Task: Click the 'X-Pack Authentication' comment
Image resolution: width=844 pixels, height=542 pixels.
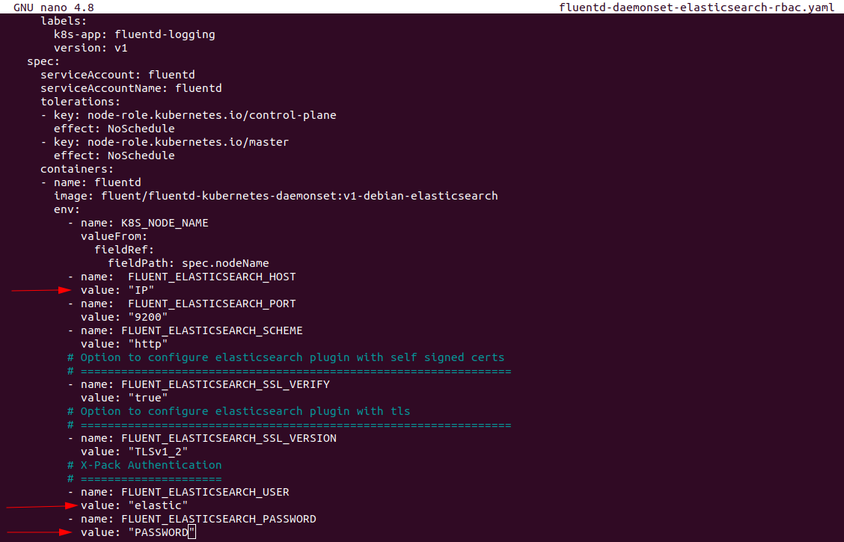Action: click(x=144, y=464)
